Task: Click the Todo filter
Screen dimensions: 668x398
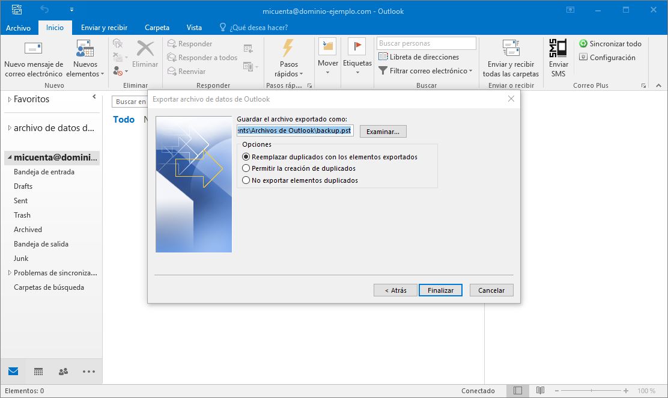Action: pos(124,120)
